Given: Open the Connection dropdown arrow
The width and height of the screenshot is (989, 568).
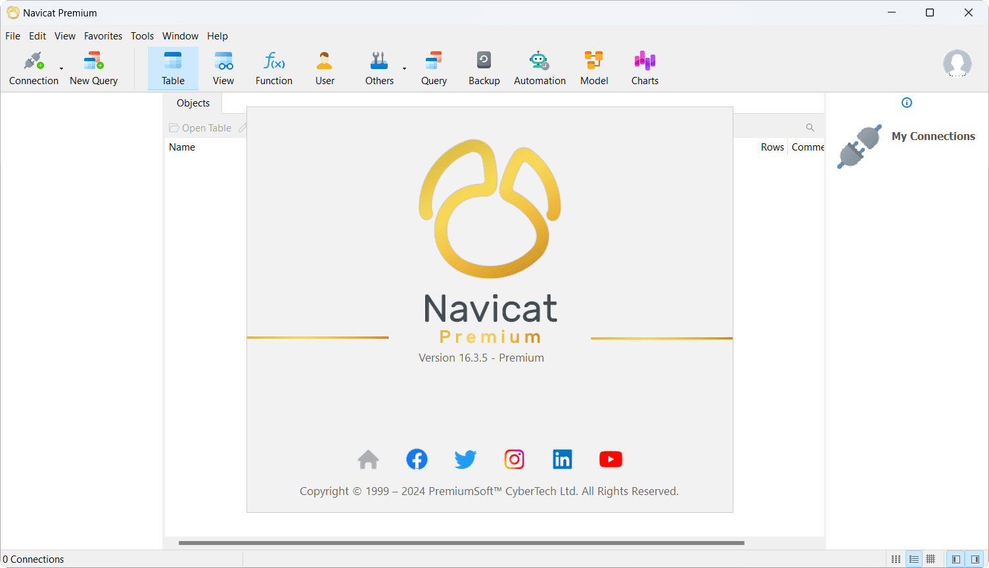Looking at the screenshot, I should [x=62, y=68].
